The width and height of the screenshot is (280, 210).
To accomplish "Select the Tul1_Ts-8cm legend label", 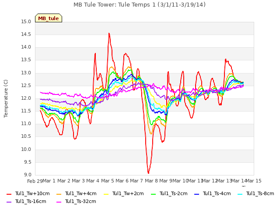I will 260,193.
